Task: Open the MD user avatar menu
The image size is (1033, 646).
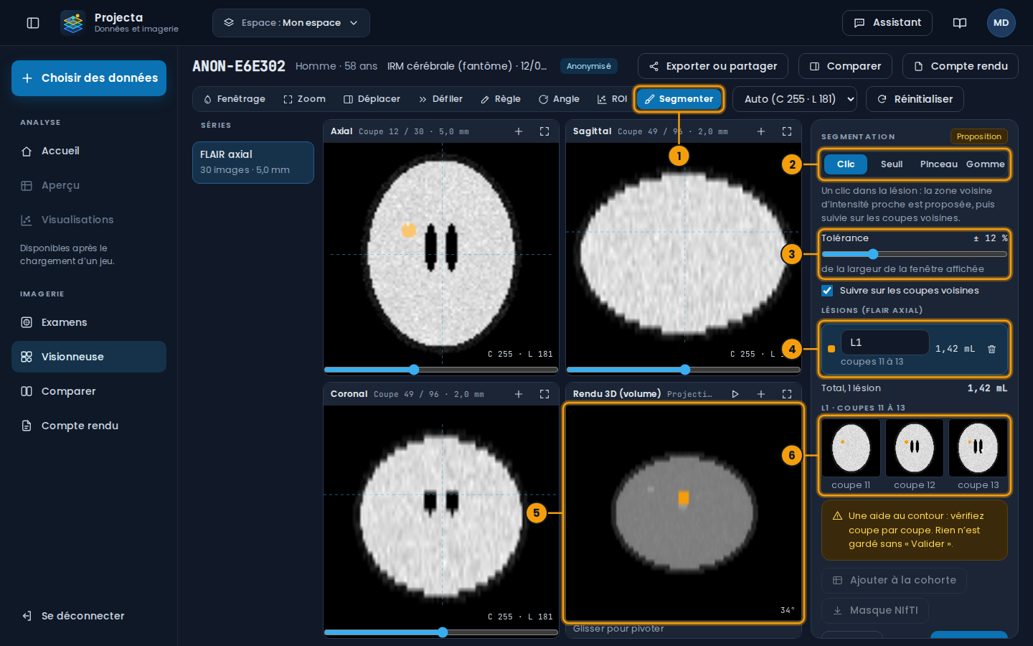Action: click(1001, 23)
